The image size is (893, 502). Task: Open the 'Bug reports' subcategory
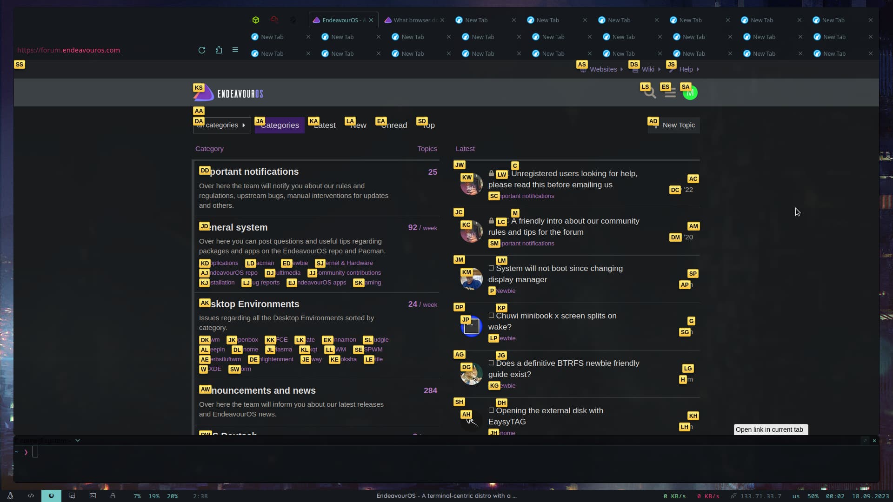[261, 283]
